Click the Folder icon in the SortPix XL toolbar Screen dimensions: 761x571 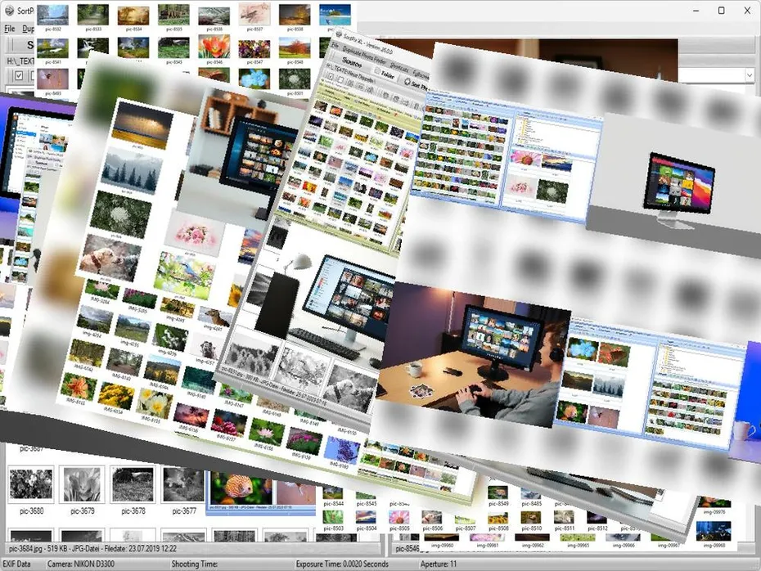coord(376,72)
